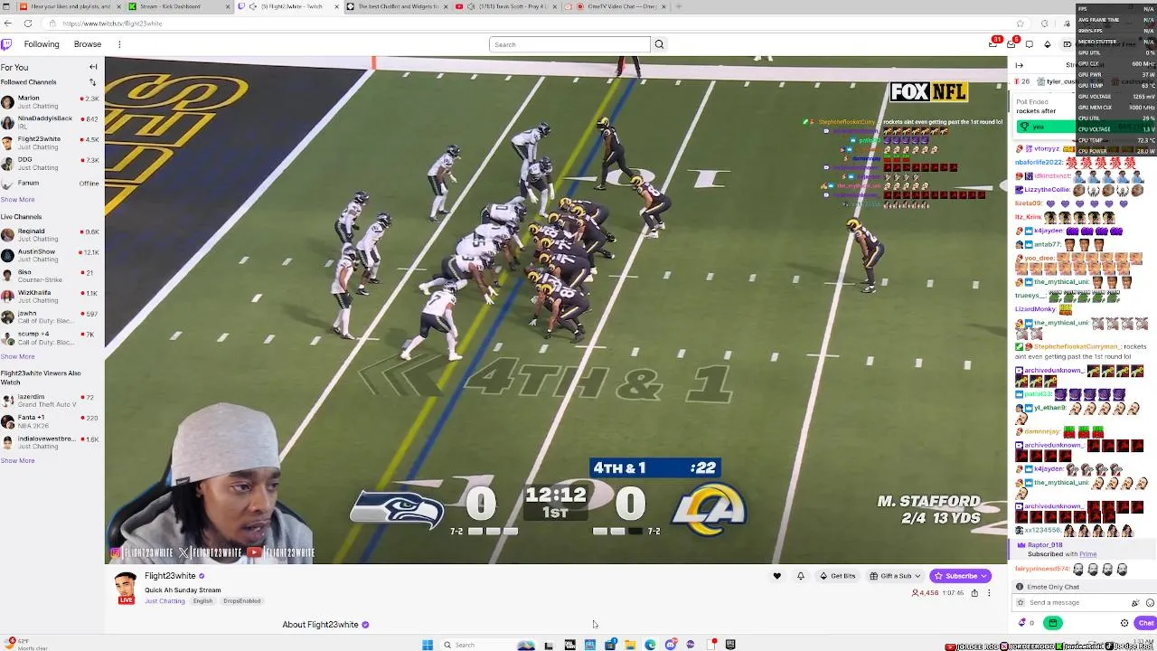The width and height of the screenshot is (1157, 651).
Task: Bookmark this page with the star icon
Action: click(1021, 24)
